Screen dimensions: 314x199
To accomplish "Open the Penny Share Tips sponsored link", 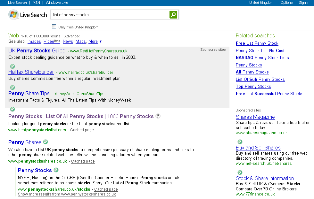I will [x=29, y=93].
